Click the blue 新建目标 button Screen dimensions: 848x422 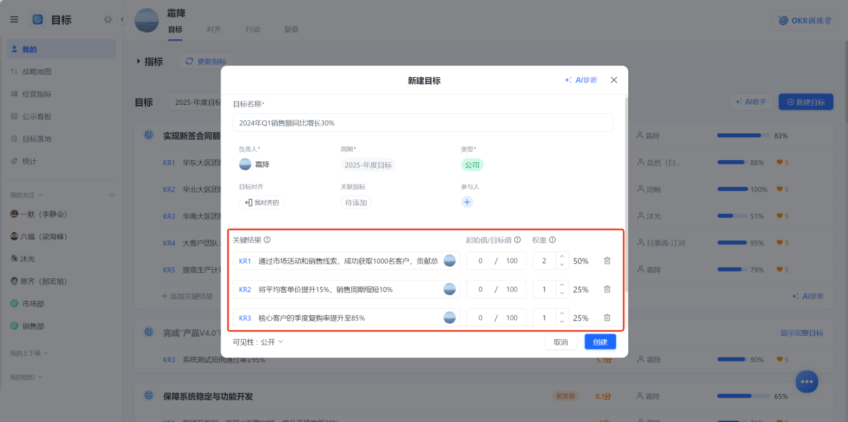(806, 102)
